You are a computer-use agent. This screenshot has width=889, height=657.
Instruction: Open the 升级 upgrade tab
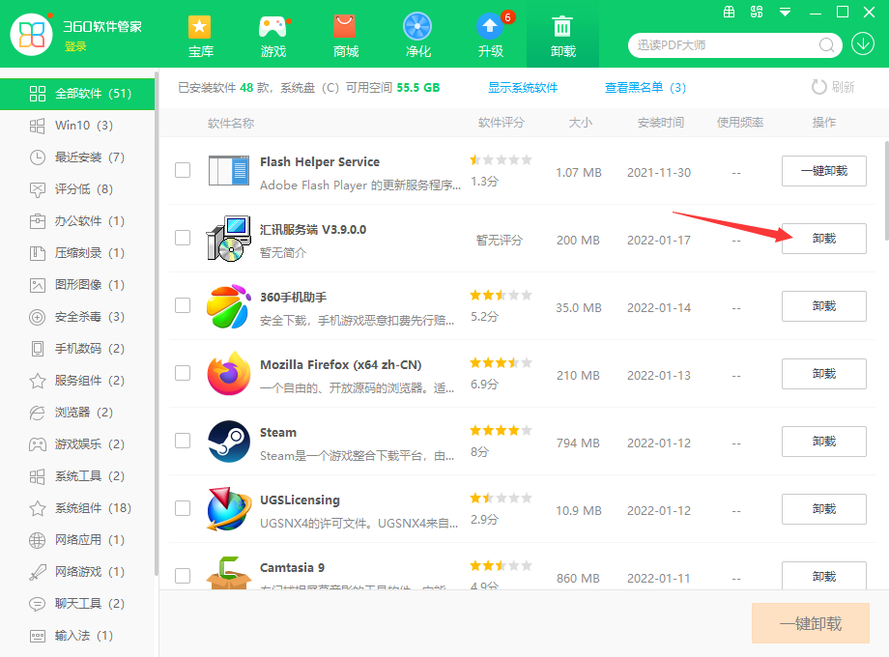pyautogui.click(x=491, y=37)
